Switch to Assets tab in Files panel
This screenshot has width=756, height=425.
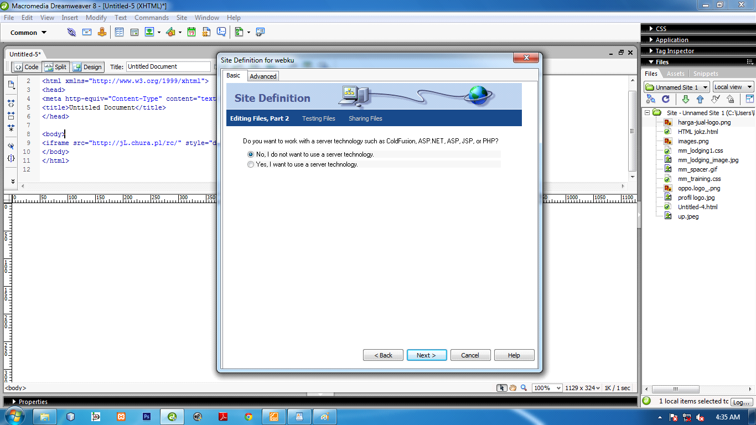coord(675,74)
